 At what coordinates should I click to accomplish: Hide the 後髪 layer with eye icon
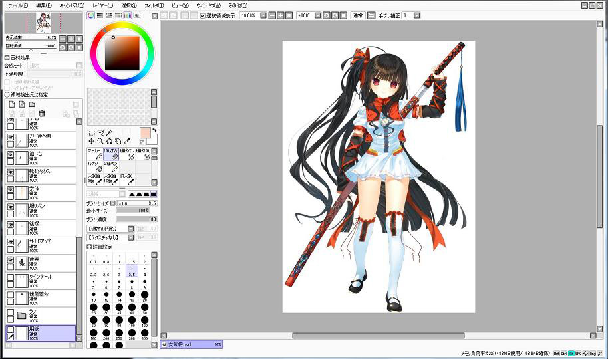pyautogui.click(x=11, y=261)
